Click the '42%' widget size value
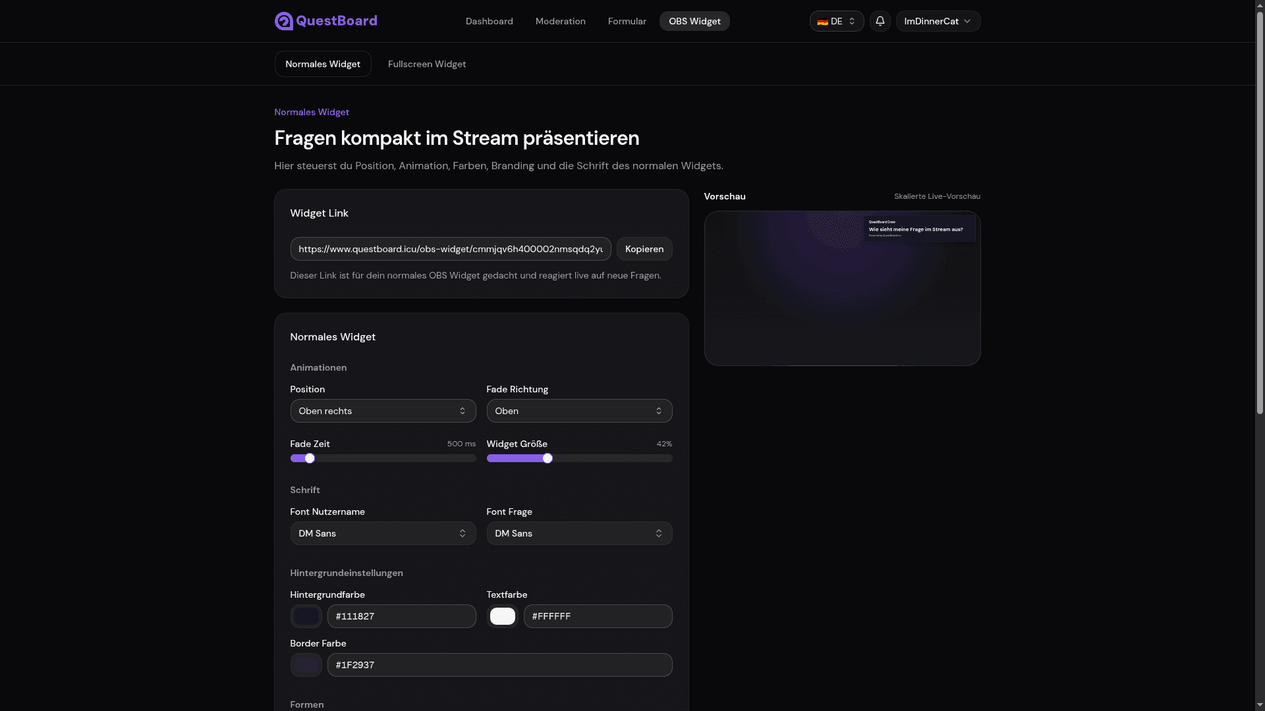This screenshot has height=711, width=1265. point(664,444)
